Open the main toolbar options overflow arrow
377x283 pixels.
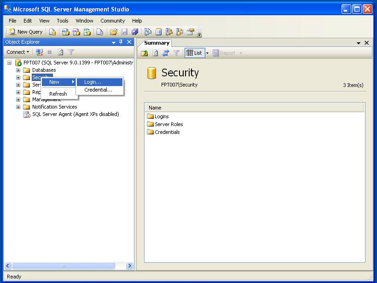coord(199,35)
